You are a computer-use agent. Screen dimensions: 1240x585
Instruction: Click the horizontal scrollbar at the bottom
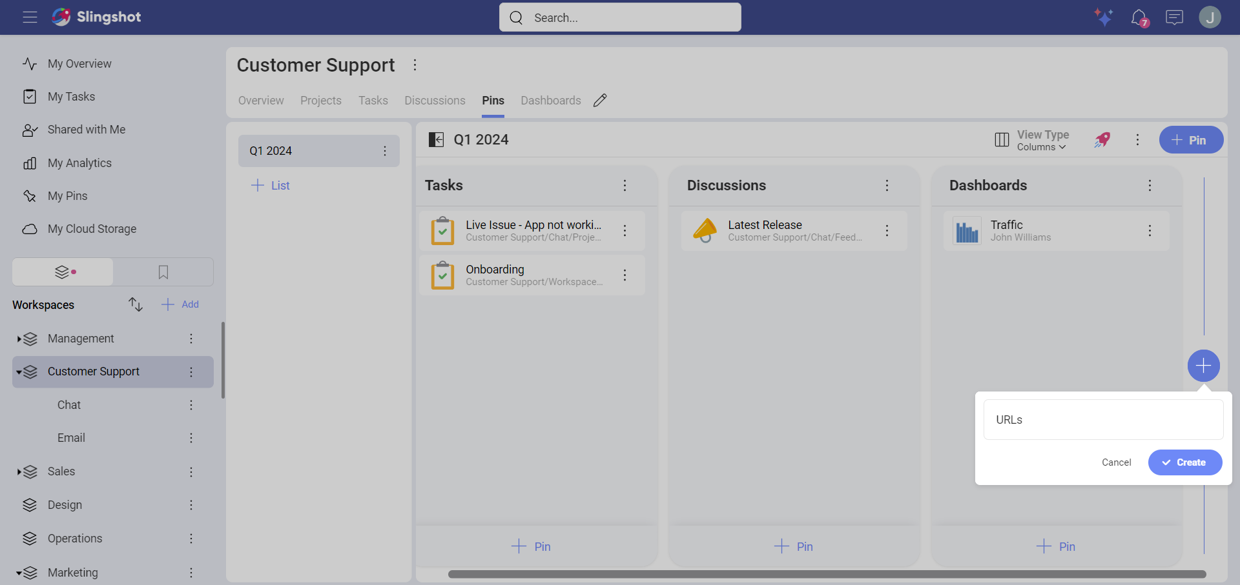[827, 574]
